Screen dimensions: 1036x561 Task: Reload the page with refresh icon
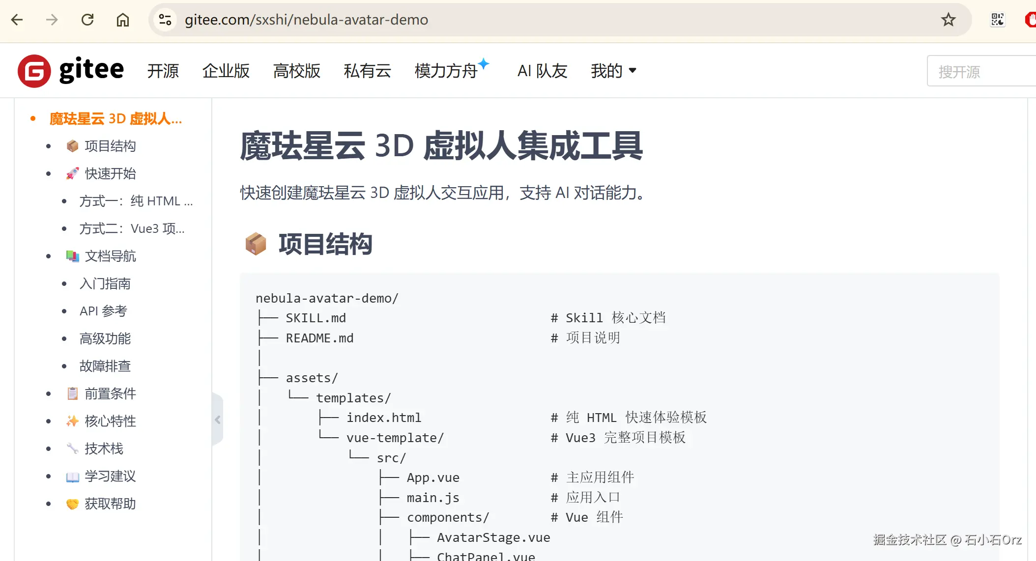[87, 20]
